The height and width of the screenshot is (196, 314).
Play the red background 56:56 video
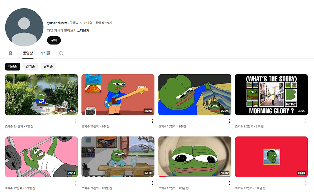pos(271,157)
